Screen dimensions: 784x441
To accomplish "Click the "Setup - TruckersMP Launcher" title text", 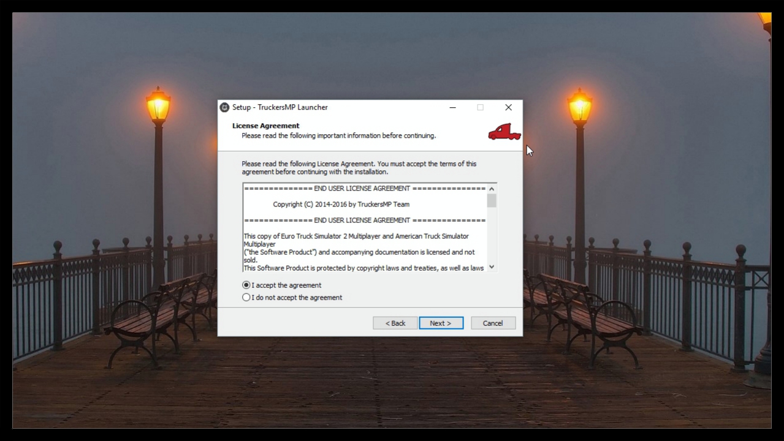I will [x=280, y=107].
